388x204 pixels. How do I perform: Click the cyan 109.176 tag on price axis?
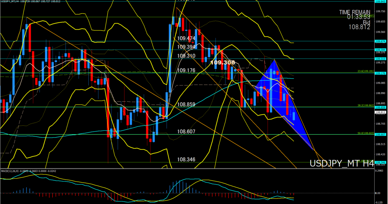380,73
